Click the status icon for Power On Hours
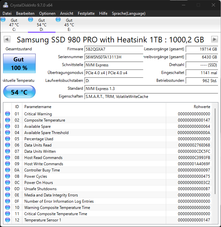 pyautogui.click(x=8, y=182)
